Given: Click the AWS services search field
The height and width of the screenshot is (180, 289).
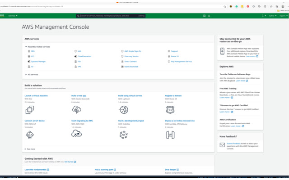Looking at the screenshot, I should tap(111, 16).
